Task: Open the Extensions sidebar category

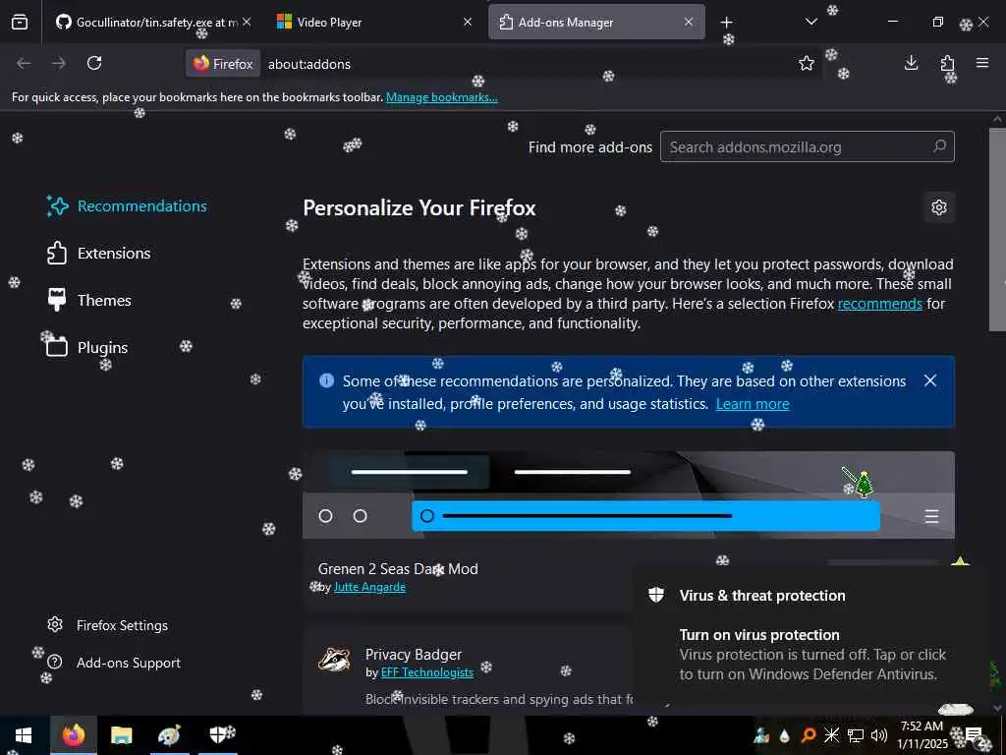Action: (99, 253)
